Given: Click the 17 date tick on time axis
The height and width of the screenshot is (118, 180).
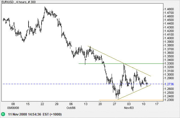Looking at the screenshot, I should (x=157, y=104).
